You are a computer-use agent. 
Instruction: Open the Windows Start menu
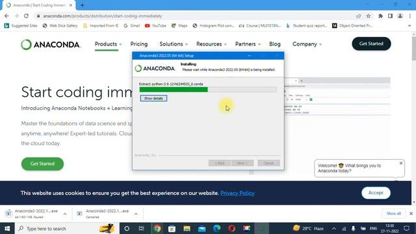7,228
